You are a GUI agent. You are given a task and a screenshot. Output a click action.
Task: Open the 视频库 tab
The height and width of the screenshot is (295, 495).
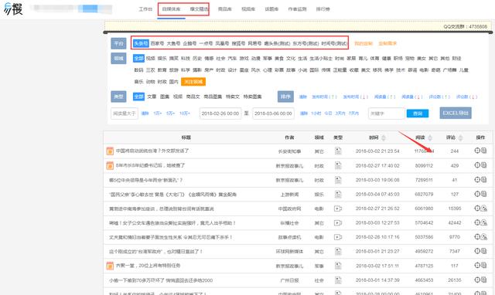pyautogui.click(x=248, y=9)
